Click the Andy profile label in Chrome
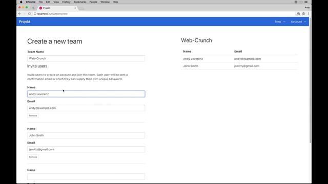Screen dimensions: 328x184 307,8
